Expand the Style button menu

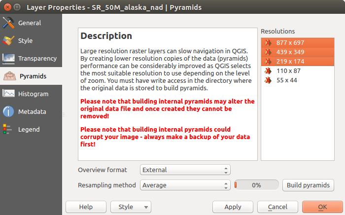[146, 207]
